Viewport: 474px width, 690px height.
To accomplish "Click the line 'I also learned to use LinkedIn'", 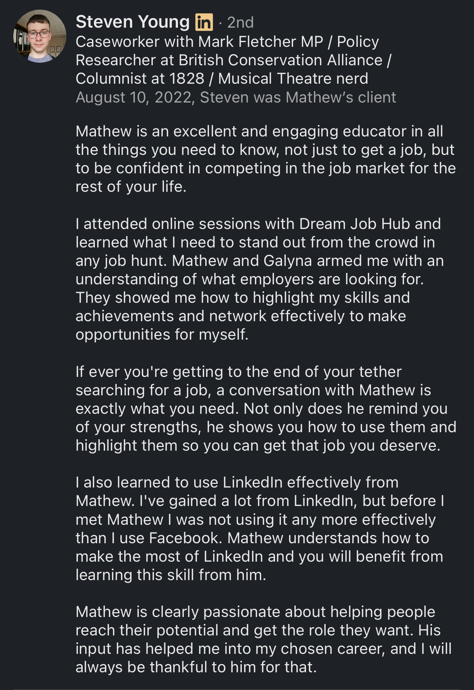I will pos(237,482).
